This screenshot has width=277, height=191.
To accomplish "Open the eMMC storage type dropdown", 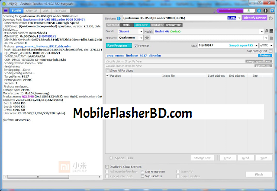I will pos(271,46).
